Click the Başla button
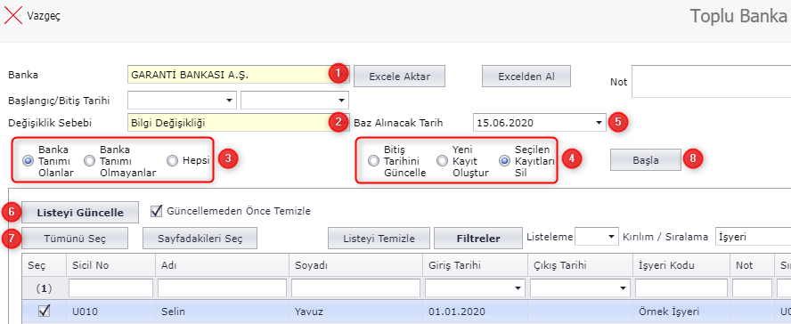This screenshot has height=324, width=791. click(x=645, y=159)
